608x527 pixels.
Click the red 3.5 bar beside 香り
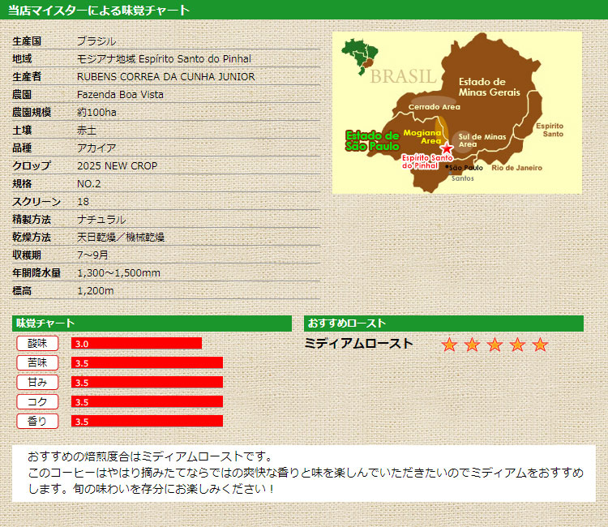pos(147,421)
